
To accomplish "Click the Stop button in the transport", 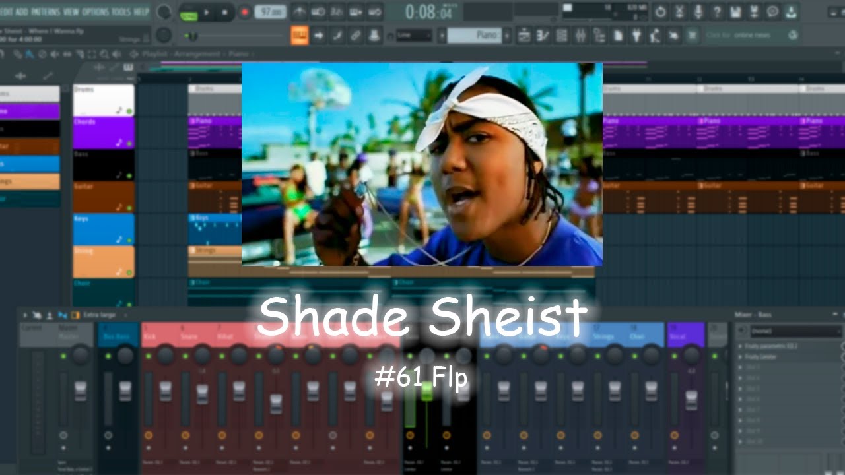I will click(x=224, y=12).
